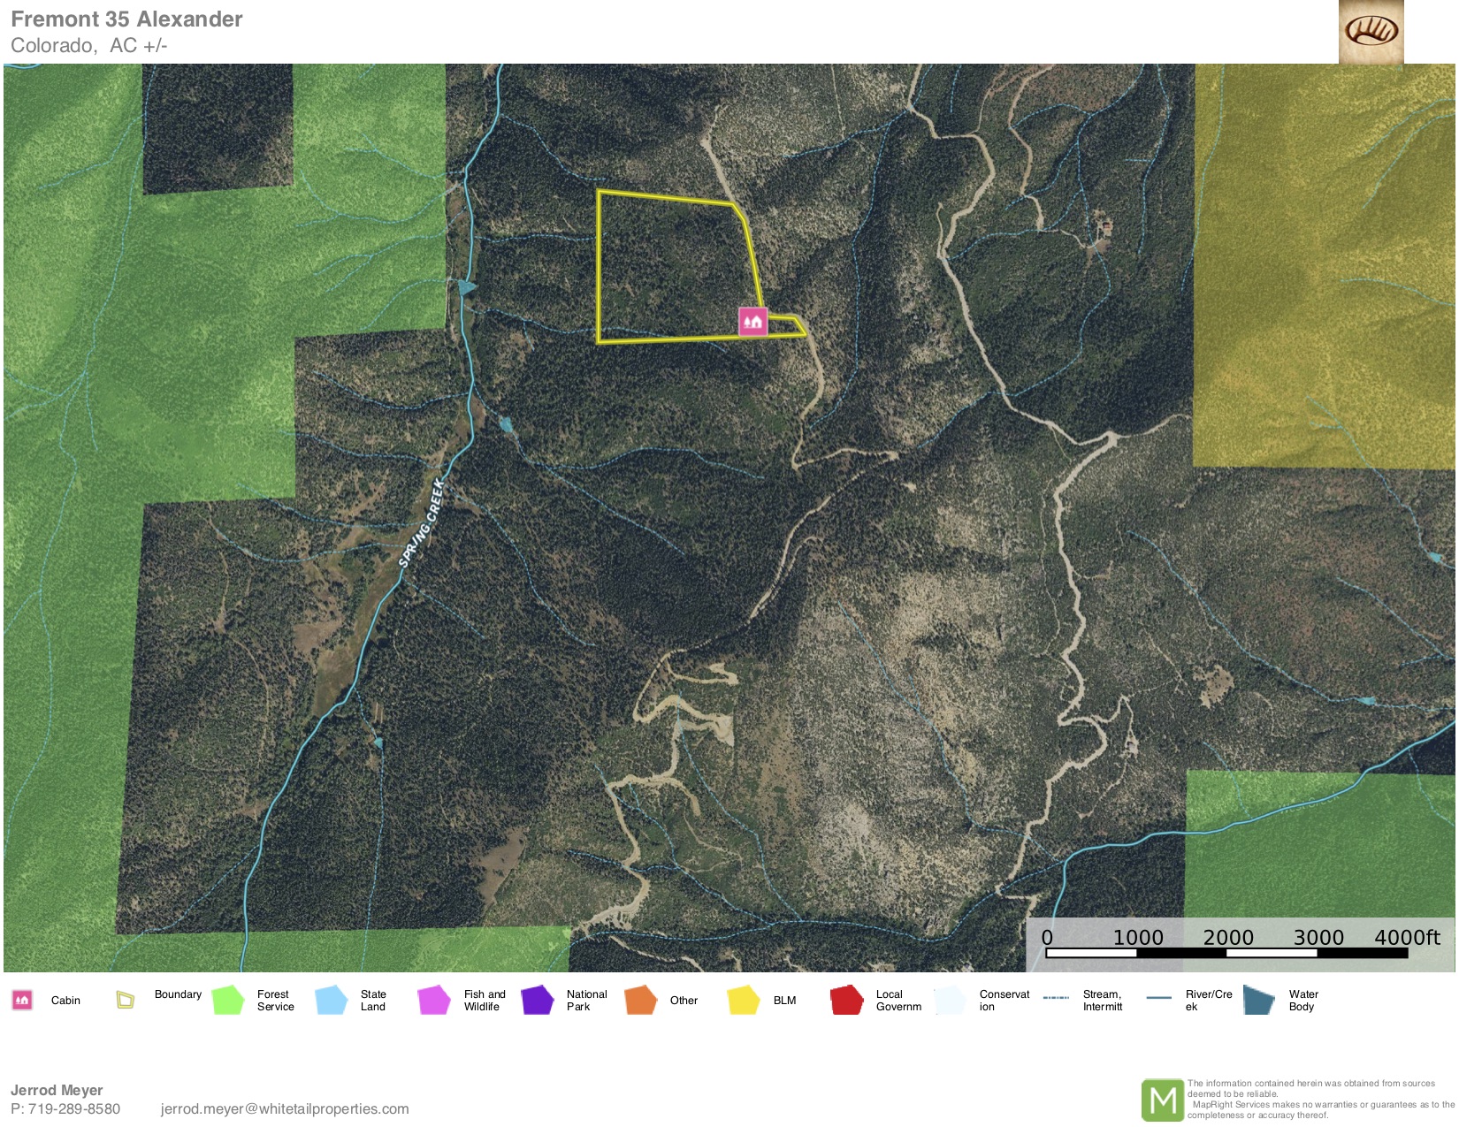Click the pink cabin marker on the map

point(752,322)
